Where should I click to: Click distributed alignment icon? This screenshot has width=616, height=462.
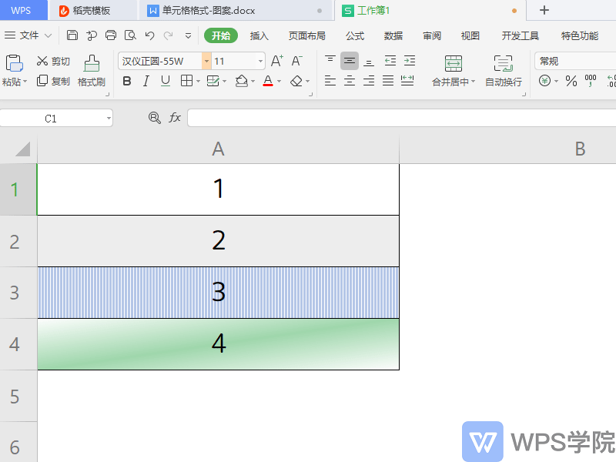tap(407, 81)
